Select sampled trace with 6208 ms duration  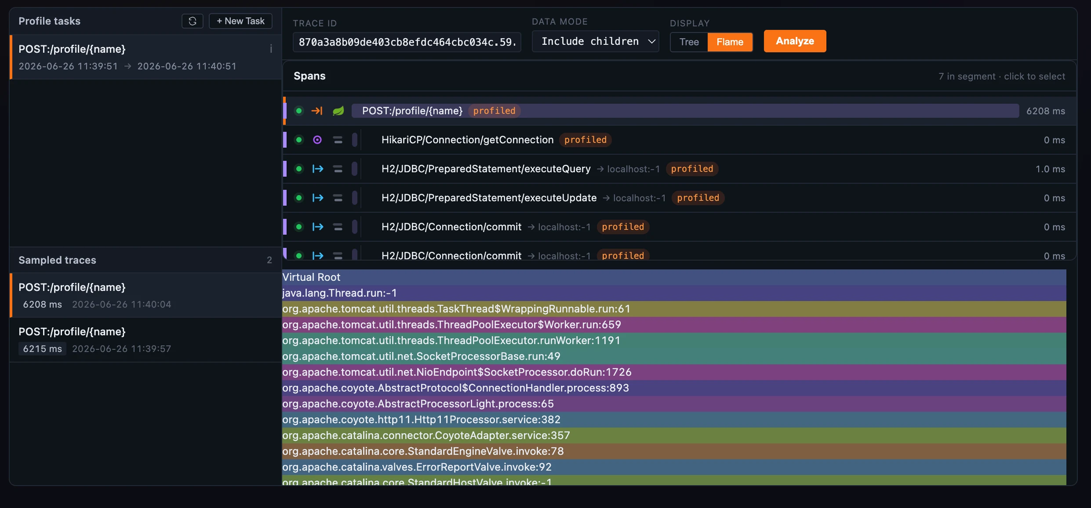click(145, 295)
